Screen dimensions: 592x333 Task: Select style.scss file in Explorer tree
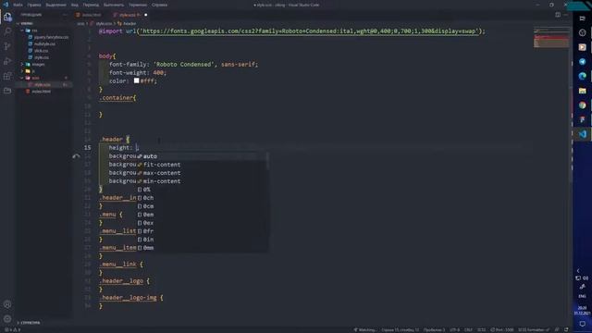(x=43, y=84)
